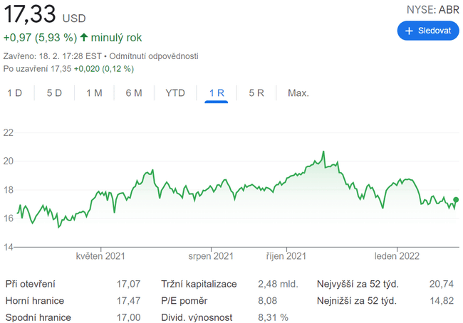463x323 pixels.
Task: Click the chart's highest peak above 20
Action: click(323, 152)
